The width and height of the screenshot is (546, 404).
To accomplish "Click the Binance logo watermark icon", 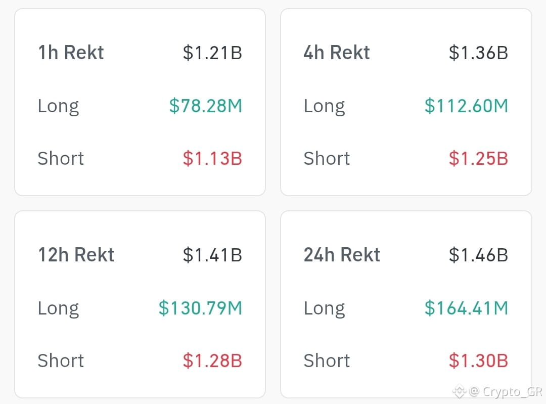I will pyautogui.click(x=460, y=391).
